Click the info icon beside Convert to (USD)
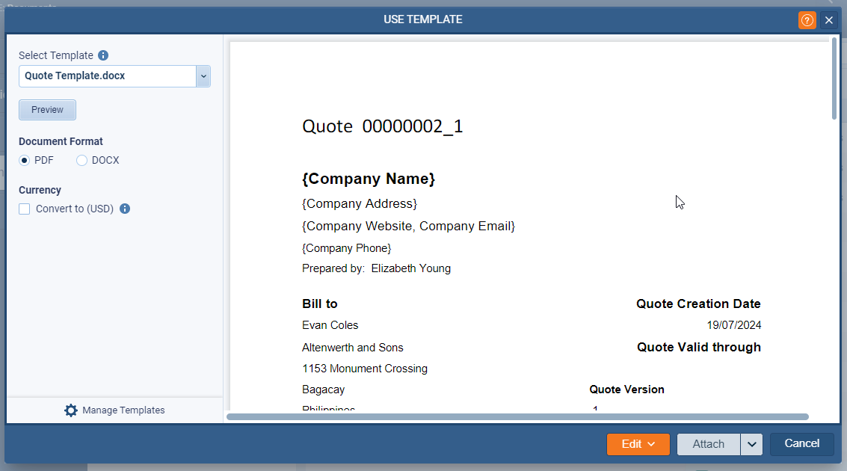This screenshot has height=471, width=847. tap(124, 209)
